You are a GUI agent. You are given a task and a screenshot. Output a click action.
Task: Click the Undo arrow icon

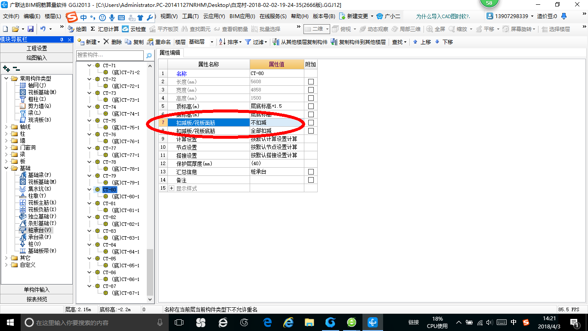43,29
